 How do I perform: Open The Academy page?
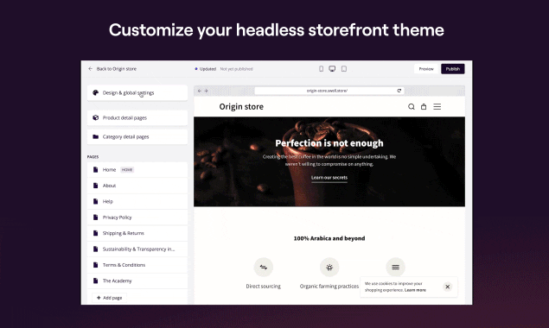(137, 281)
